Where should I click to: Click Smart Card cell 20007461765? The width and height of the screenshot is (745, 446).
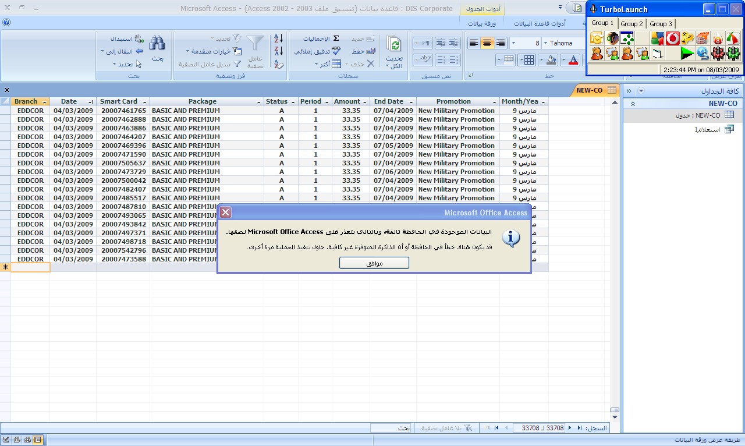click(123, 111)
